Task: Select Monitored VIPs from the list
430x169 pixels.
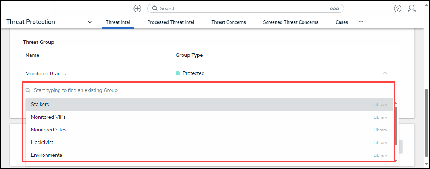Action: click(48, 117)
